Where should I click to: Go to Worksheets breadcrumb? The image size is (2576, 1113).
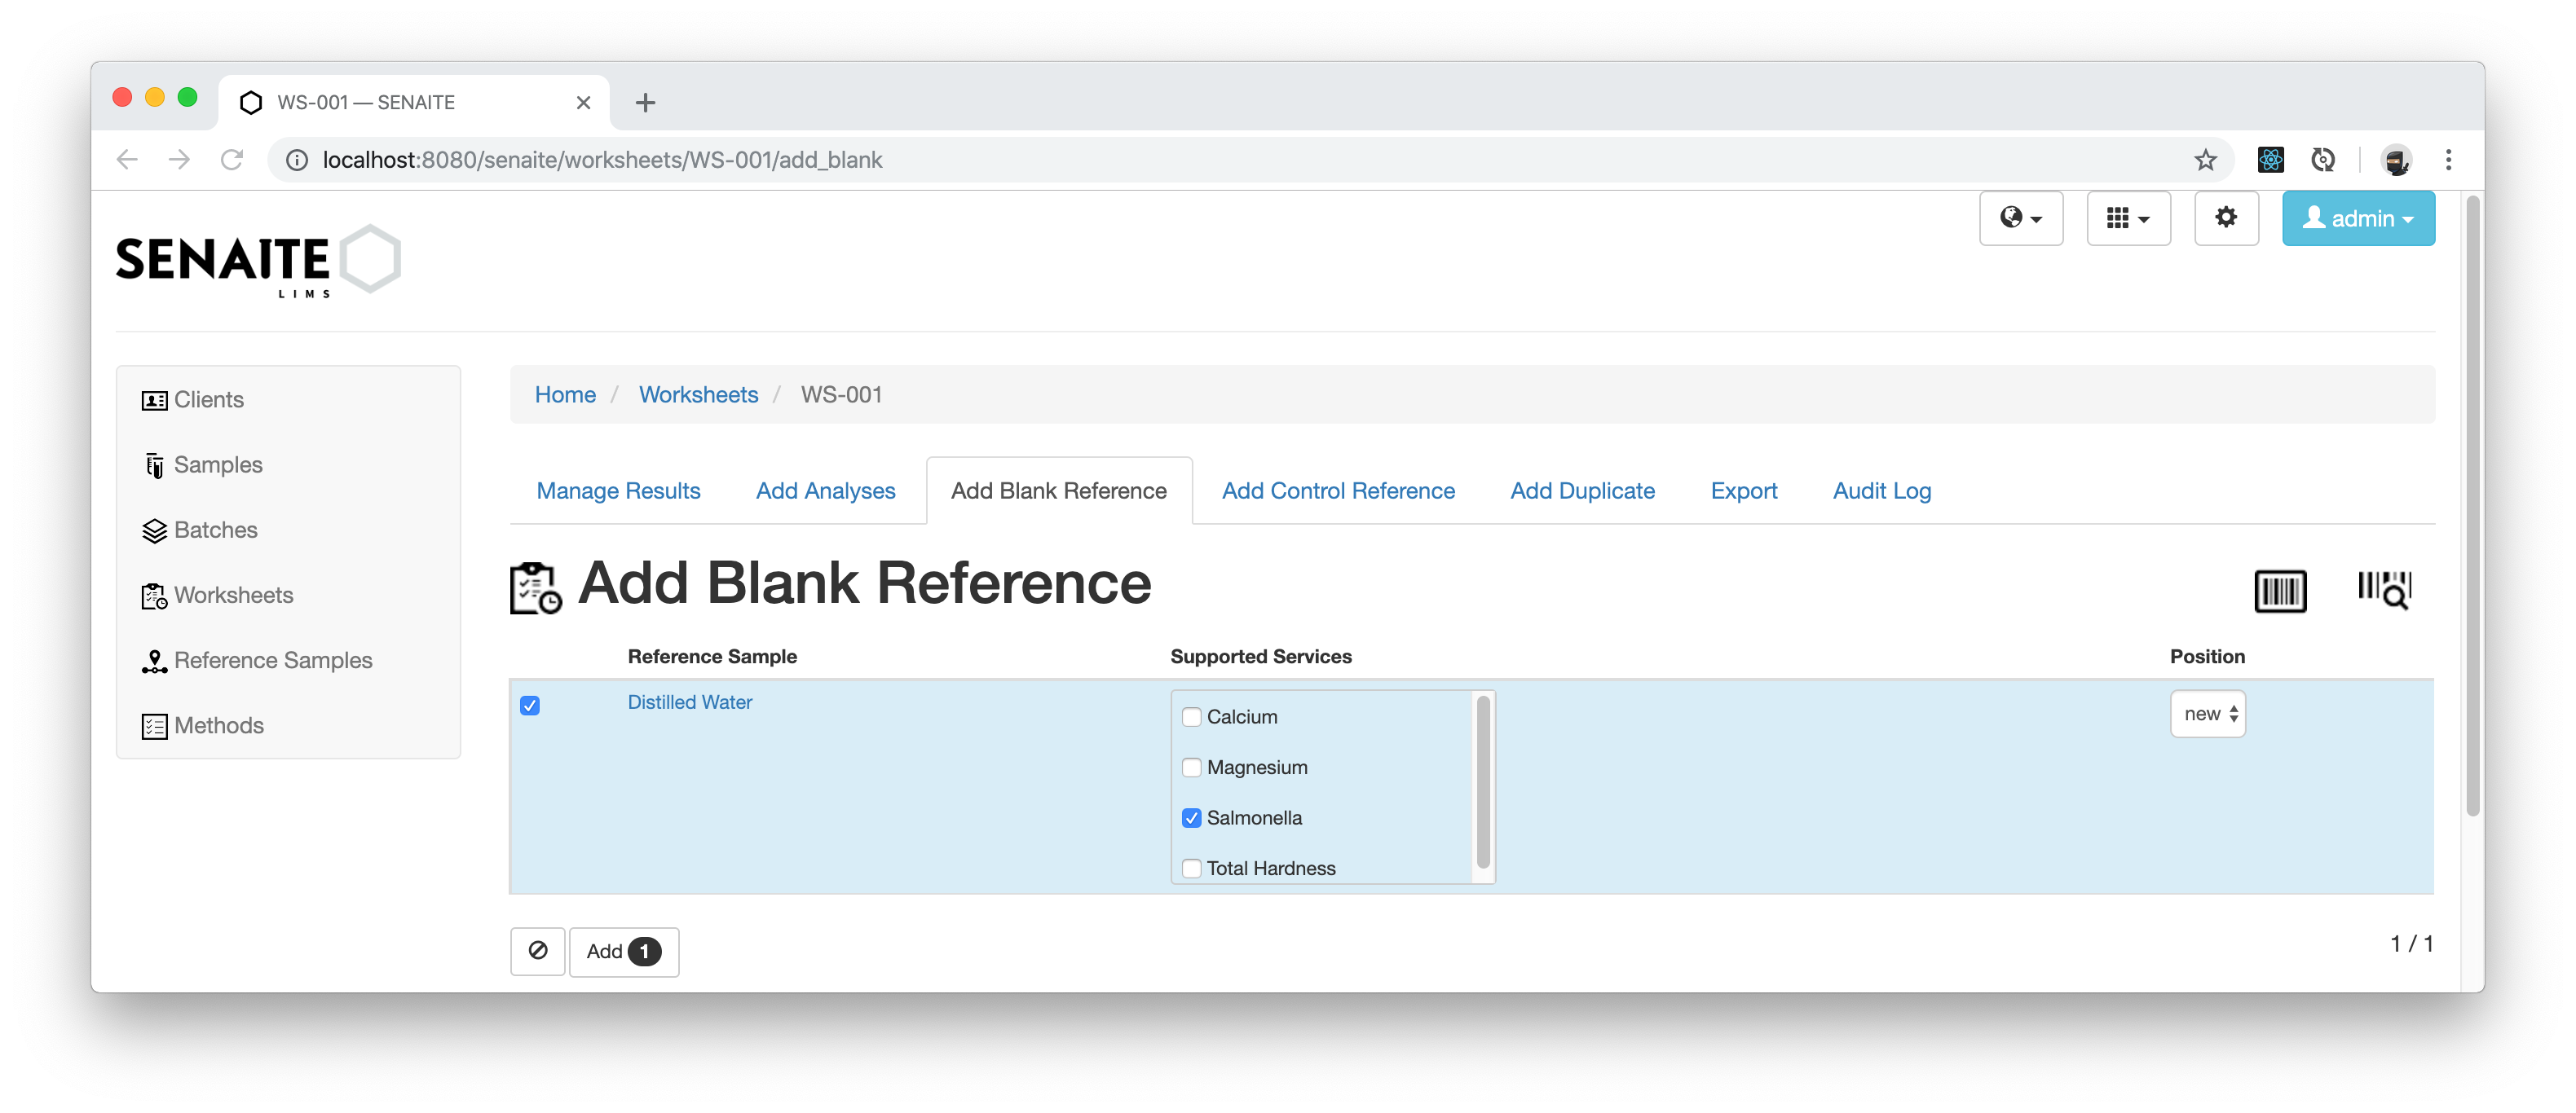click(698, 394)
